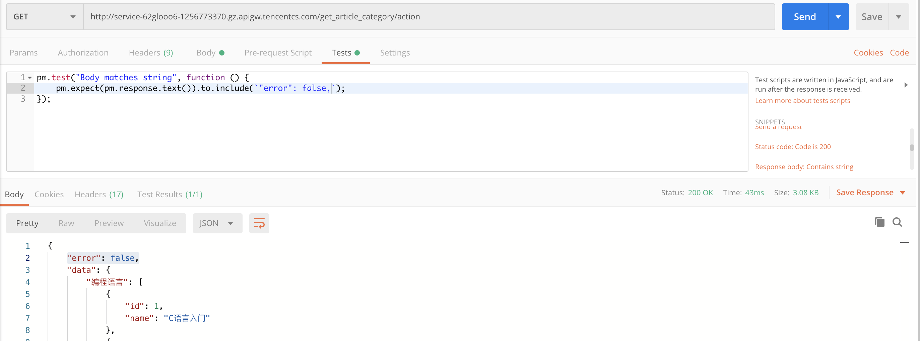Open the Code link
Screen dimensions: 920x341
coord(899,53)
